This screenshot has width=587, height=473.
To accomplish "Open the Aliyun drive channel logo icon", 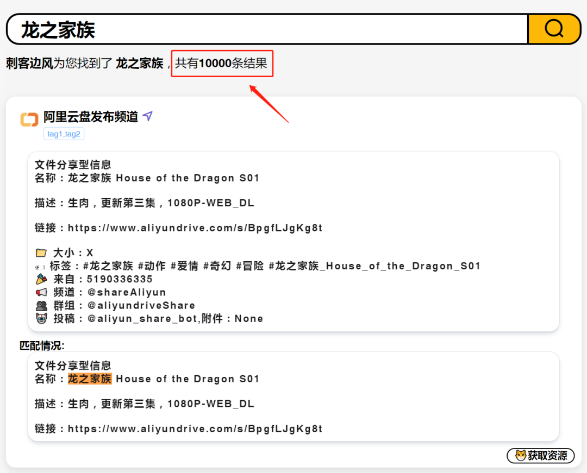I will tap(29, 119).
